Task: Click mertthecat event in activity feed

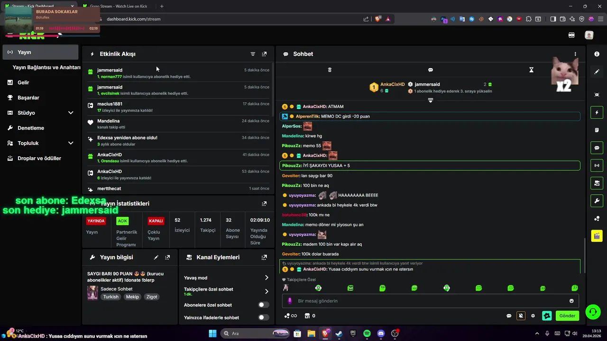Action: tap(178, 188)
